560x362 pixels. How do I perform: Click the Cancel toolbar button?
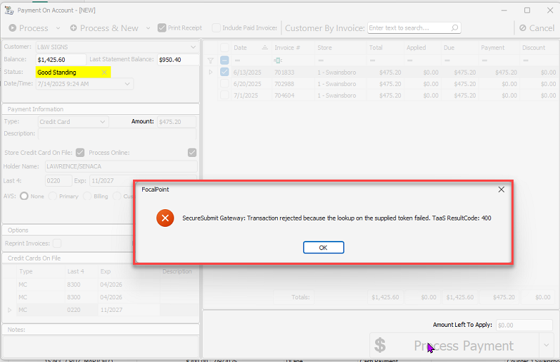537,28
